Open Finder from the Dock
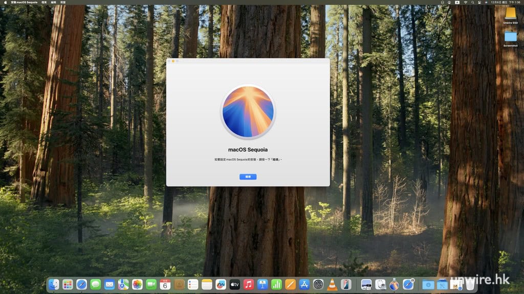 point(54,284)
